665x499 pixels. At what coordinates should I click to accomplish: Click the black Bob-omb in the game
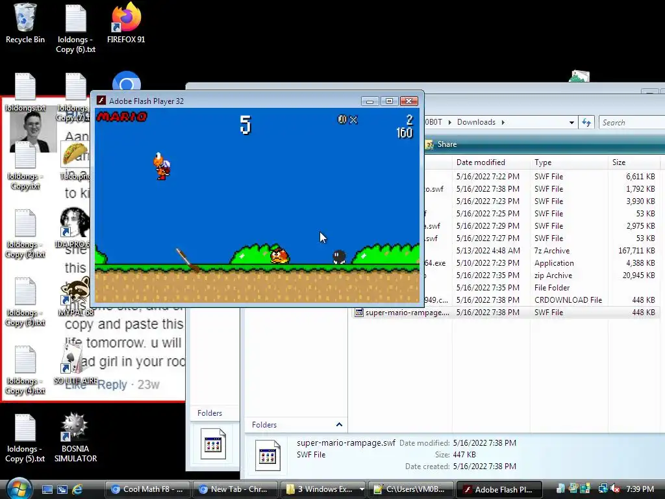point(339,257)
